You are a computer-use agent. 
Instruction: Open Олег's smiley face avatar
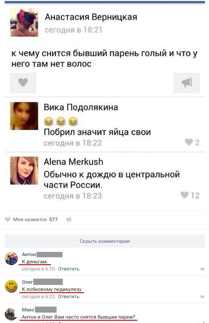coord(11,286)
